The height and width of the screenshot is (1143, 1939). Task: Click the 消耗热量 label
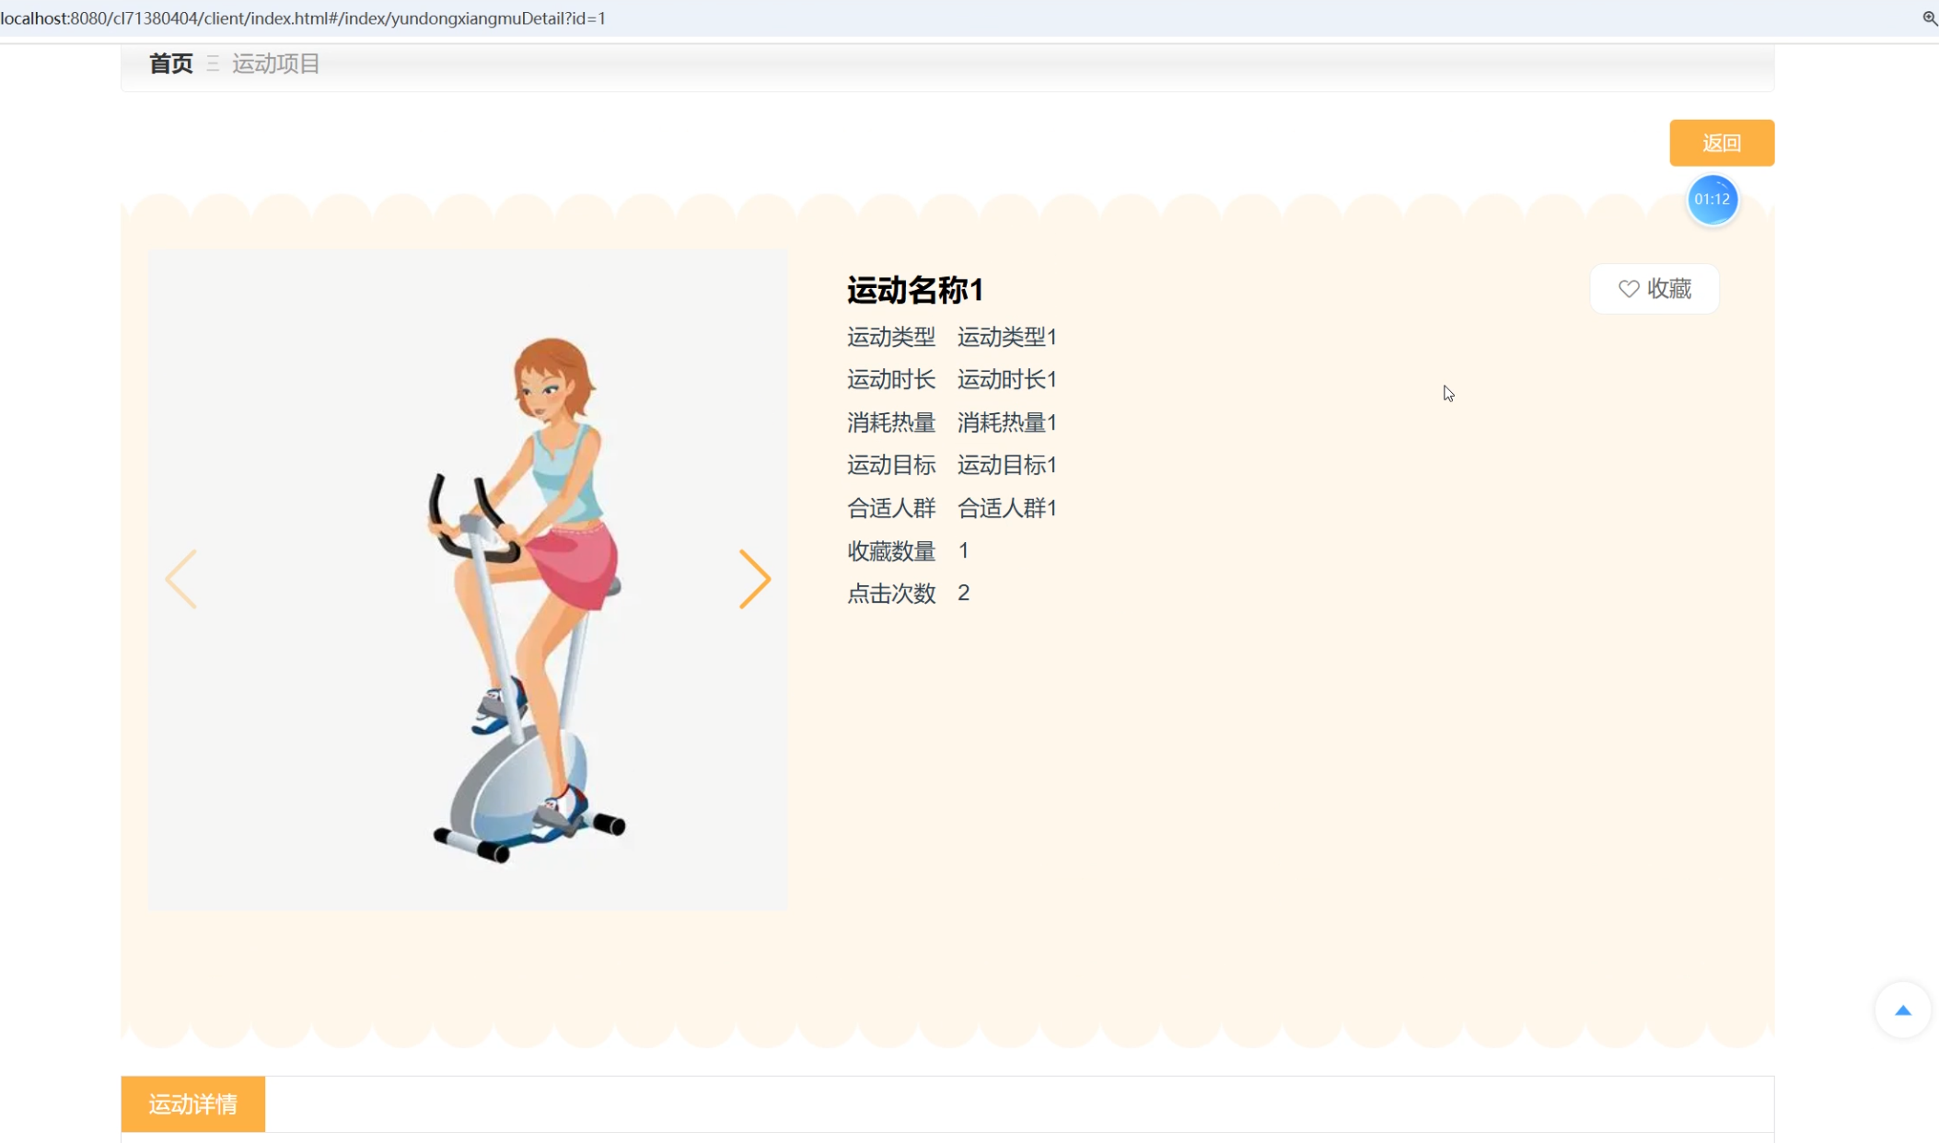coord(891,422)
